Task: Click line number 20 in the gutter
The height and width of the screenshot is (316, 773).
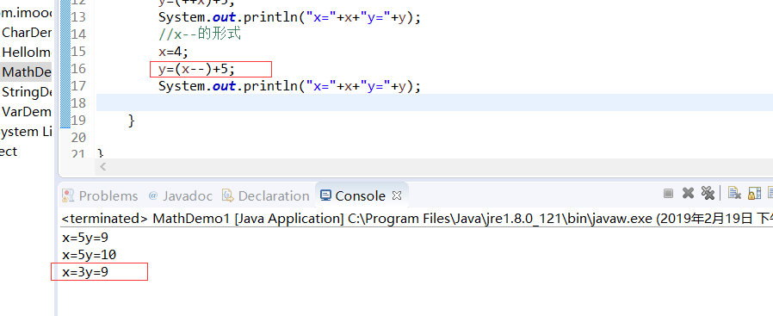Action: (x=77, y=137)
